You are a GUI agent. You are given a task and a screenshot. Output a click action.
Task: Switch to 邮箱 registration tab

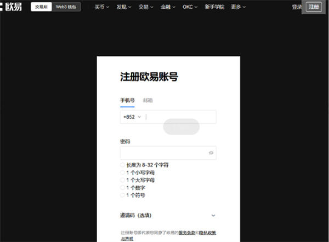tap(148, 100)
